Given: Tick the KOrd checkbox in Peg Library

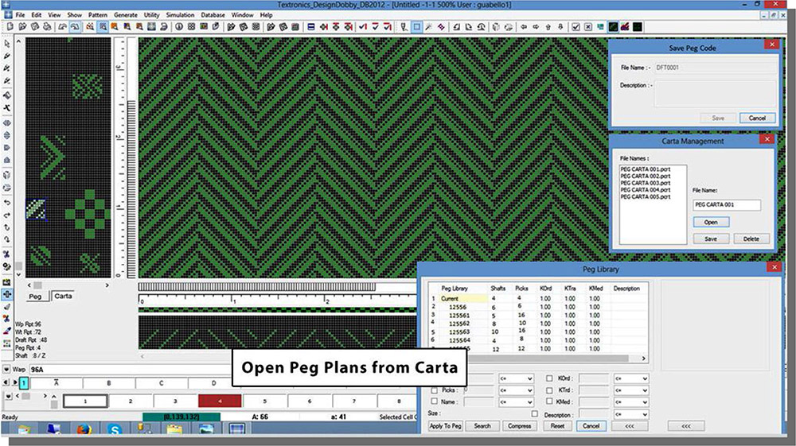Looking at the screenshot, I should tap(549, 378).
